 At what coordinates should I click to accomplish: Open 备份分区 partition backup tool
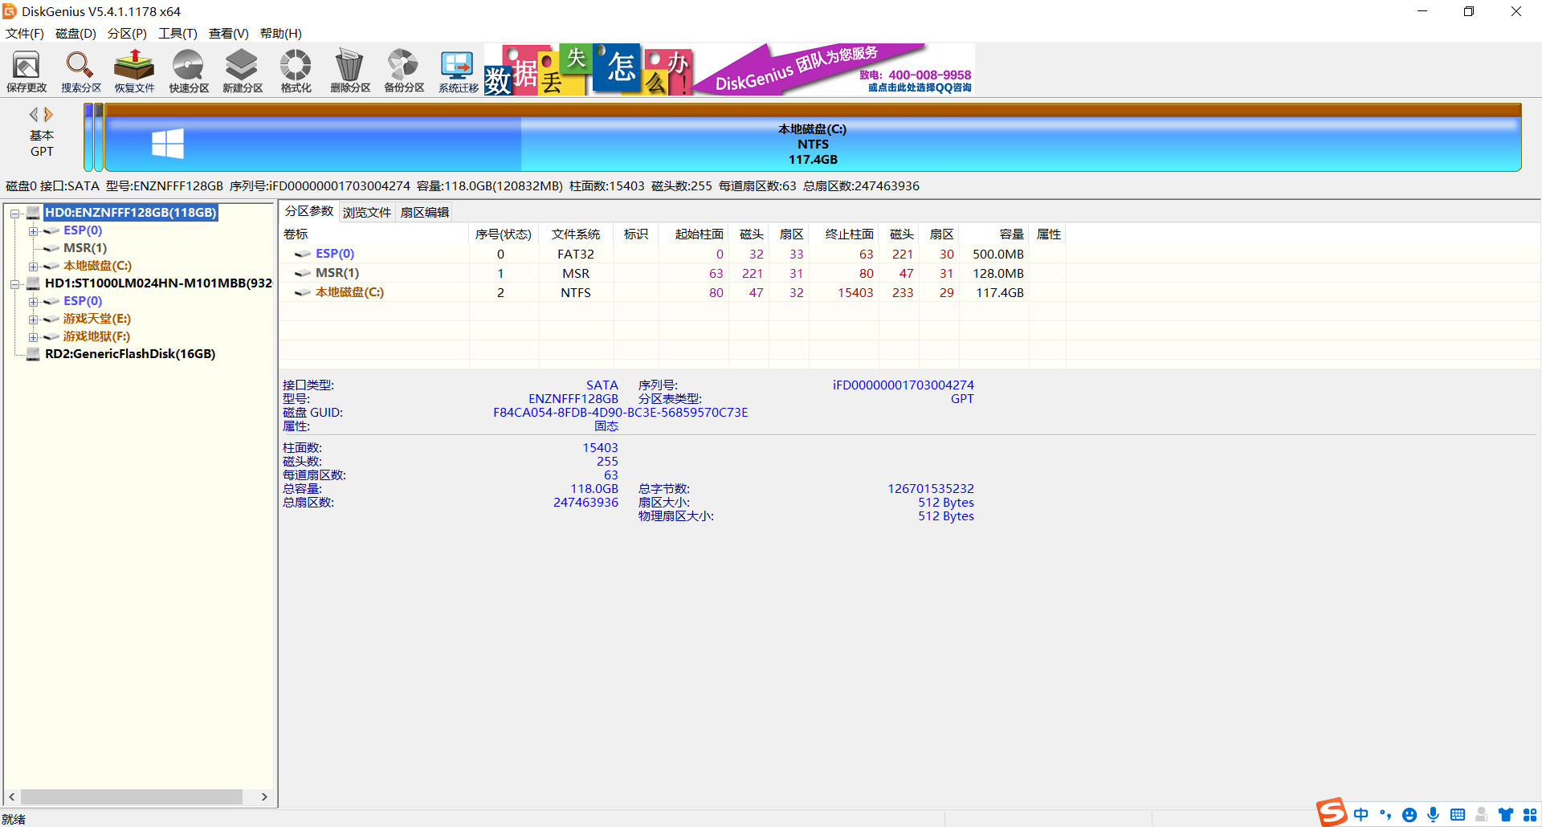tap(404, 71)
